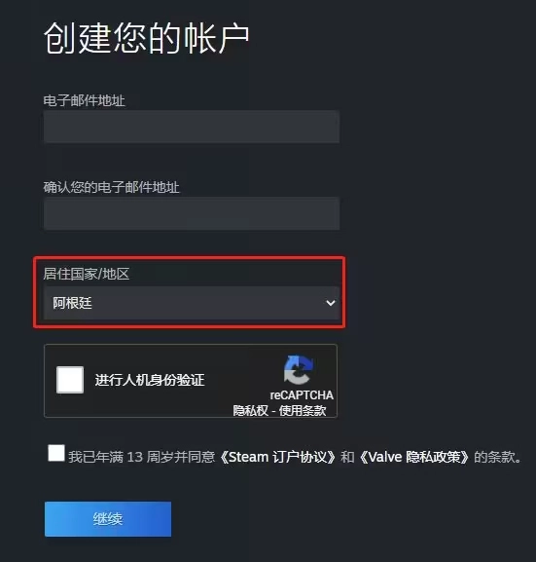Image resolution: width=536 pixels, height=562 pixels.
Task: Click the dropdown chevron arrow icon
Action: pos(331,303)
